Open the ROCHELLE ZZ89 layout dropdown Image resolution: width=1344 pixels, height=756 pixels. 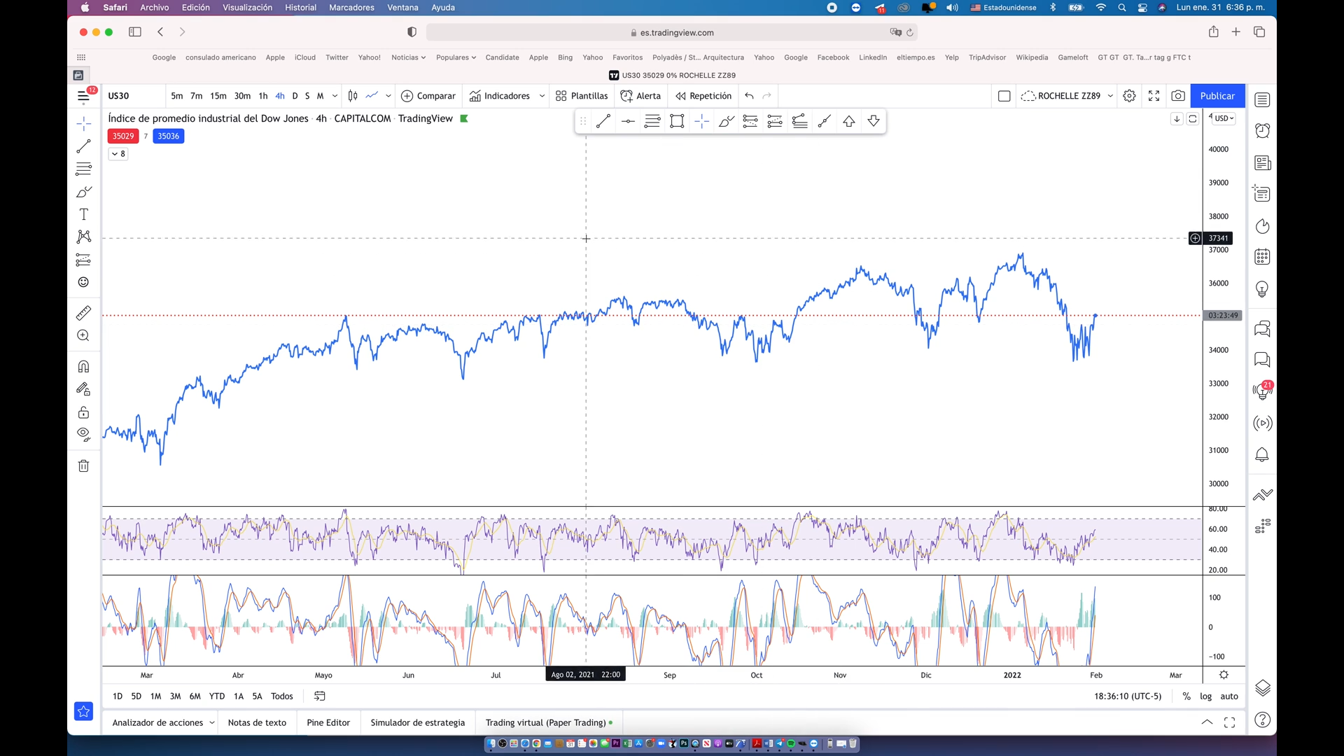pyautogui.click(x=1110, y=96)
